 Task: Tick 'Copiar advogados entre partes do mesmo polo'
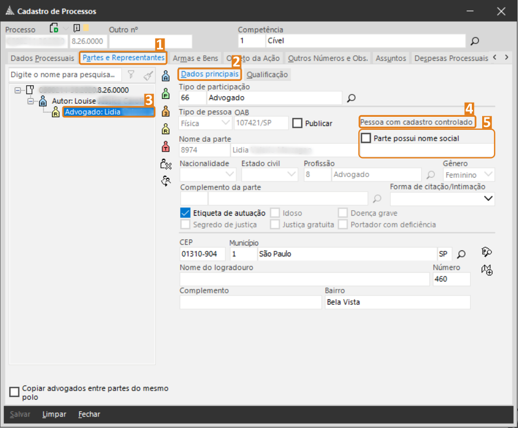(x=15, y=392)
